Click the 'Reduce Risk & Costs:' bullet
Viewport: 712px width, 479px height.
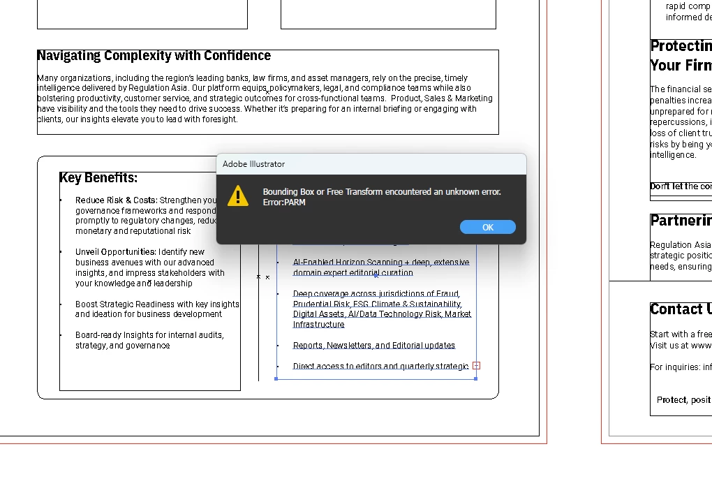tap(146, 216)
